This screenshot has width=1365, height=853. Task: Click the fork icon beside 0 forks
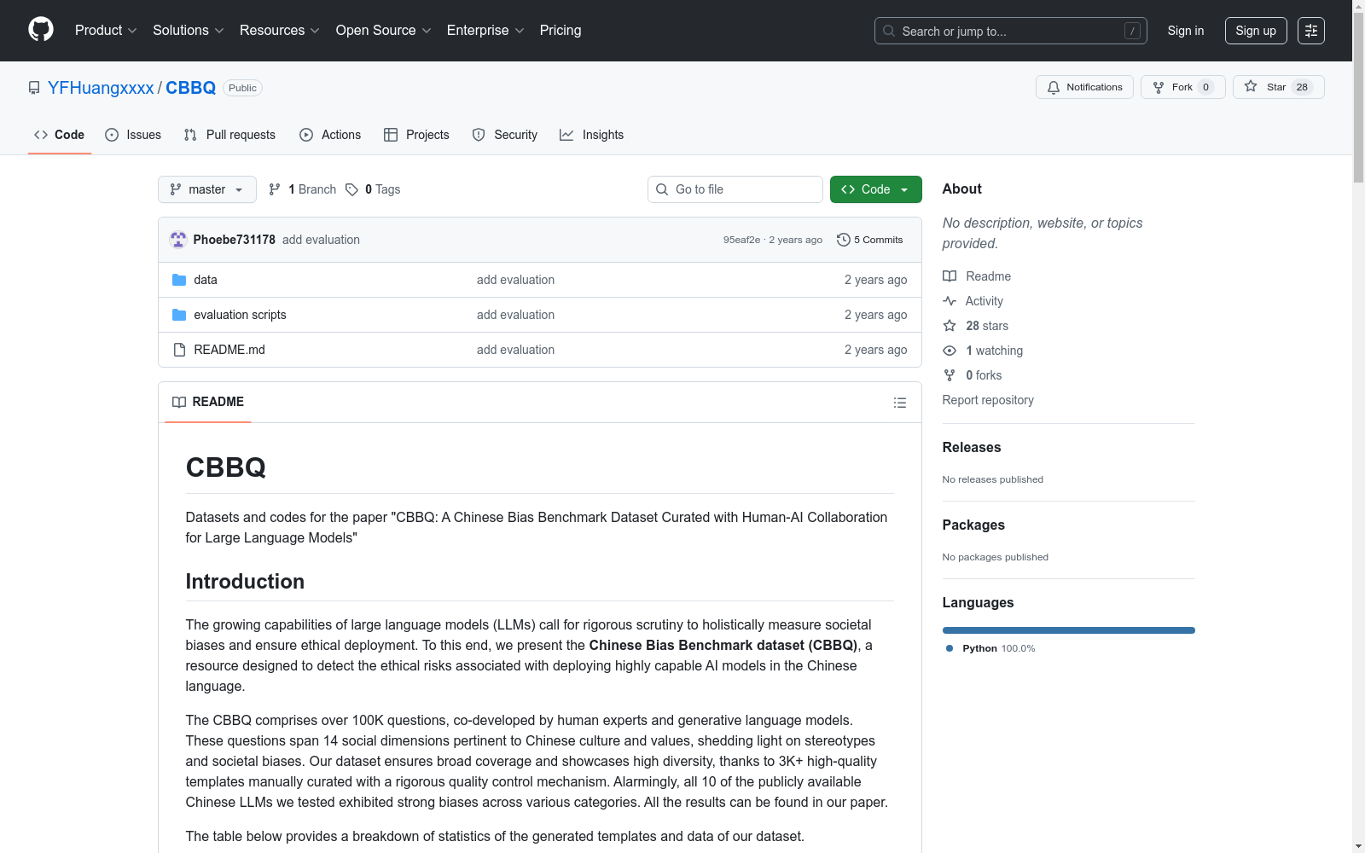click(x=950, y=375)
